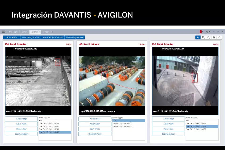Switch to the Setup tab
The width and height of the screenshot is (225, 150).
tap(46, 32)
